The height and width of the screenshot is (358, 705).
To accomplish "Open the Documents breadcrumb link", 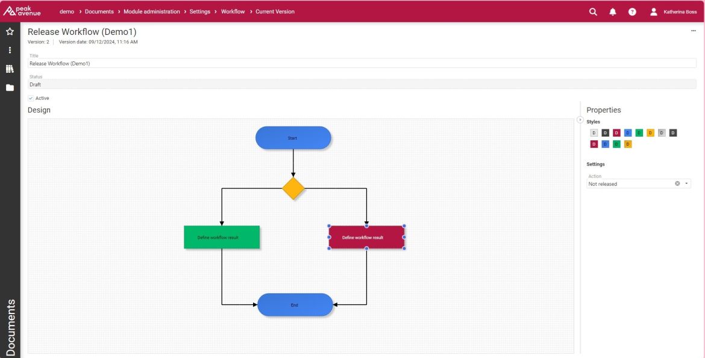I will pyautogui.click(x=99, y=11).
